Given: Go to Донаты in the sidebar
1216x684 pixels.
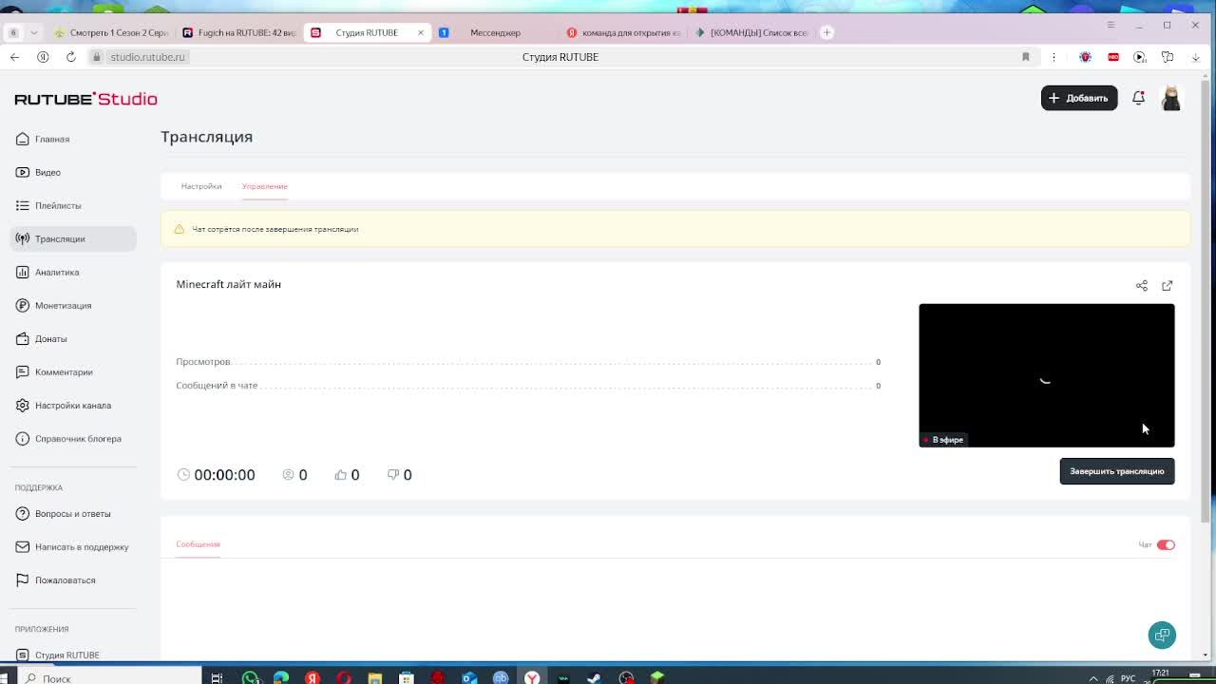Looking at the screenshot, I should pos(50,338).
